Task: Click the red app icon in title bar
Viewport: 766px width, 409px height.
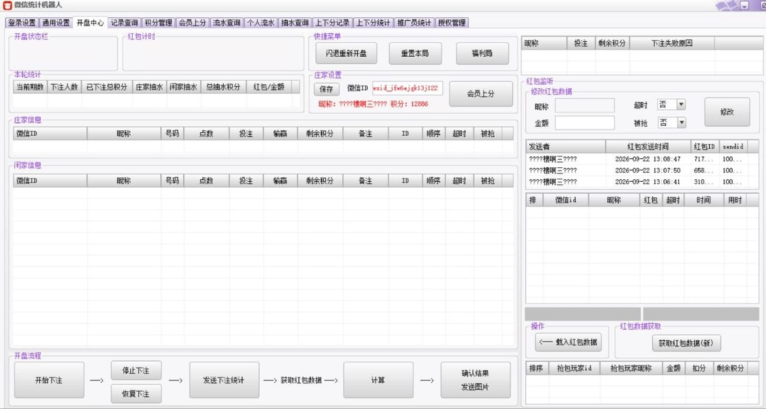Action: (x=7, y=6)
